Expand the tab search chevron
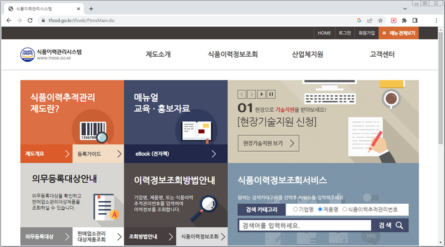The image size is (445, 247). (x=405, y=9)
